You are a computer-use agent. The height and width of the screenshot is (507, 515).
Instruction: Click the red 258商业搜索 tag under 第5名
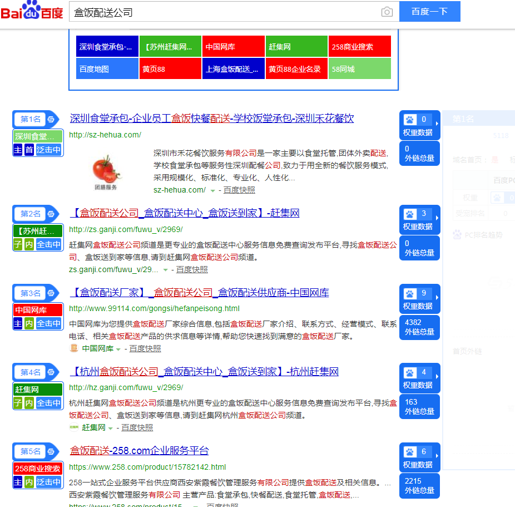(x=38, y=469)
